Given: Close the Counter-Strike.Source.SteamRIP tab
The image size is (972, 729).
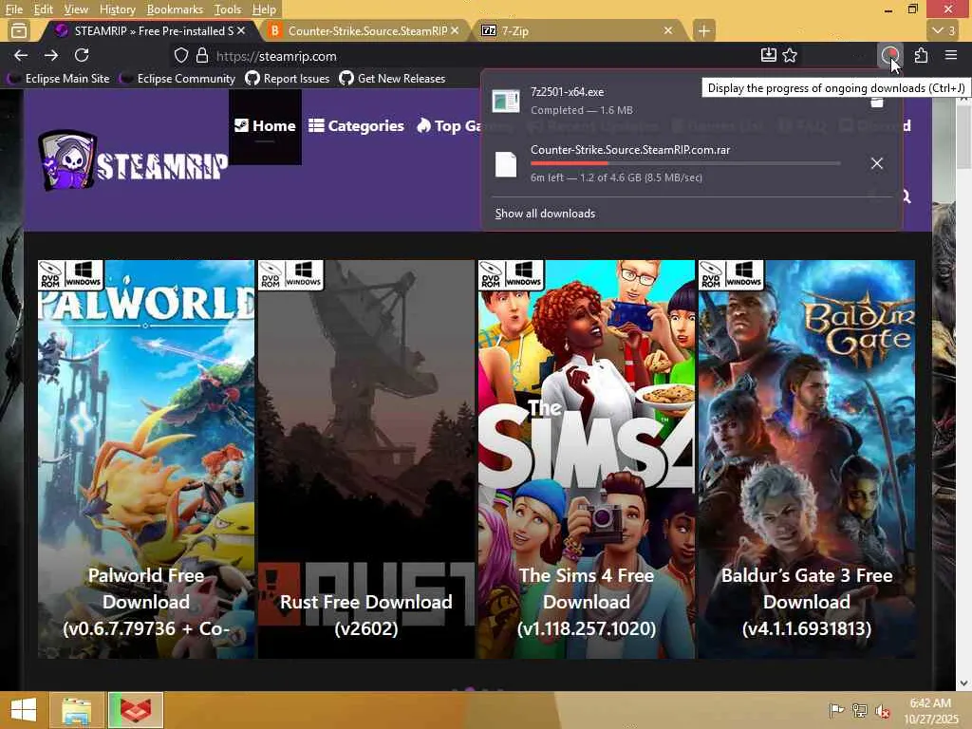Looking at the screenshot, I should click(455, 30).
